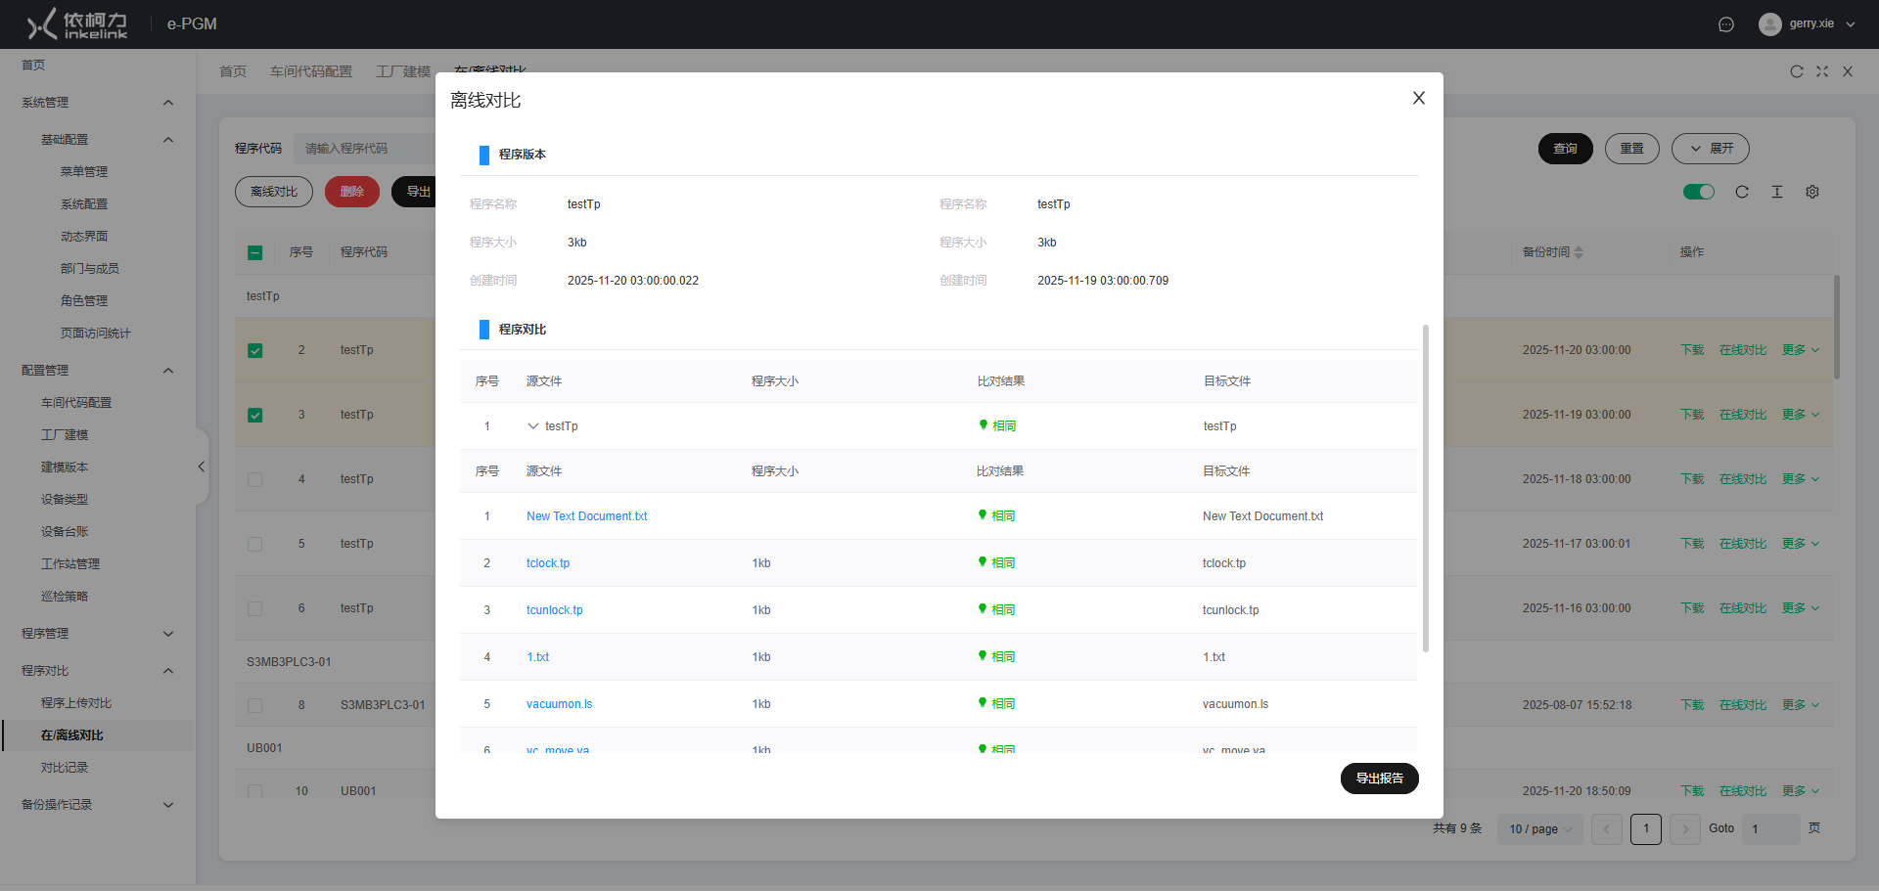Close the 离线对比 dialog
The height and width of the screenshot is (891, 1879).
point(1418,98)
